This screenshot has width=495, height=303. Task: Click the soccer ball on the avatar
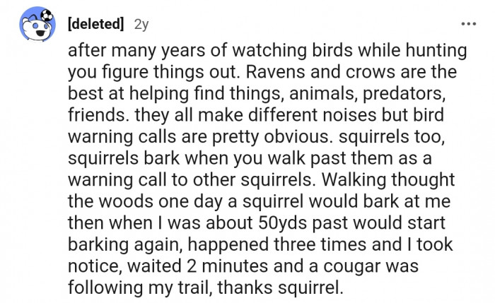[47, 16]
